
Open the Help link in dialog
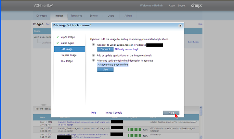pyautogui.click(x=94, y=113)
